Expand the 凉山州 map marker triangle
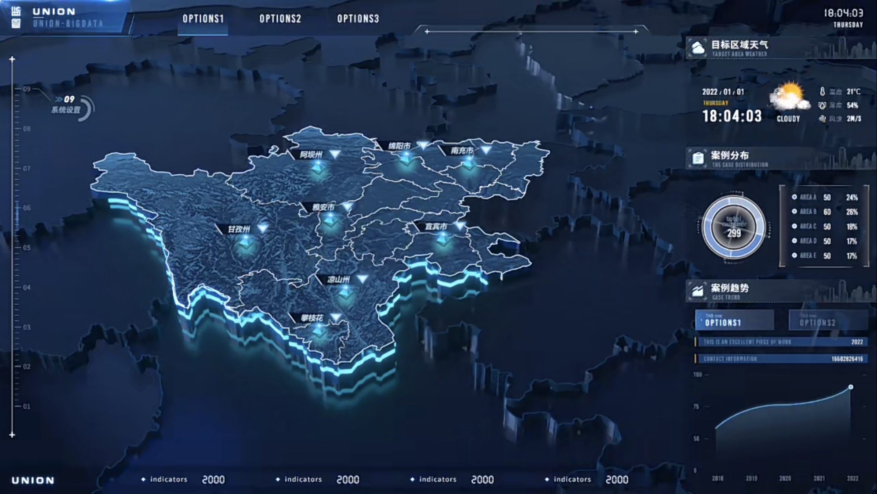 click(x=362, y=279)
